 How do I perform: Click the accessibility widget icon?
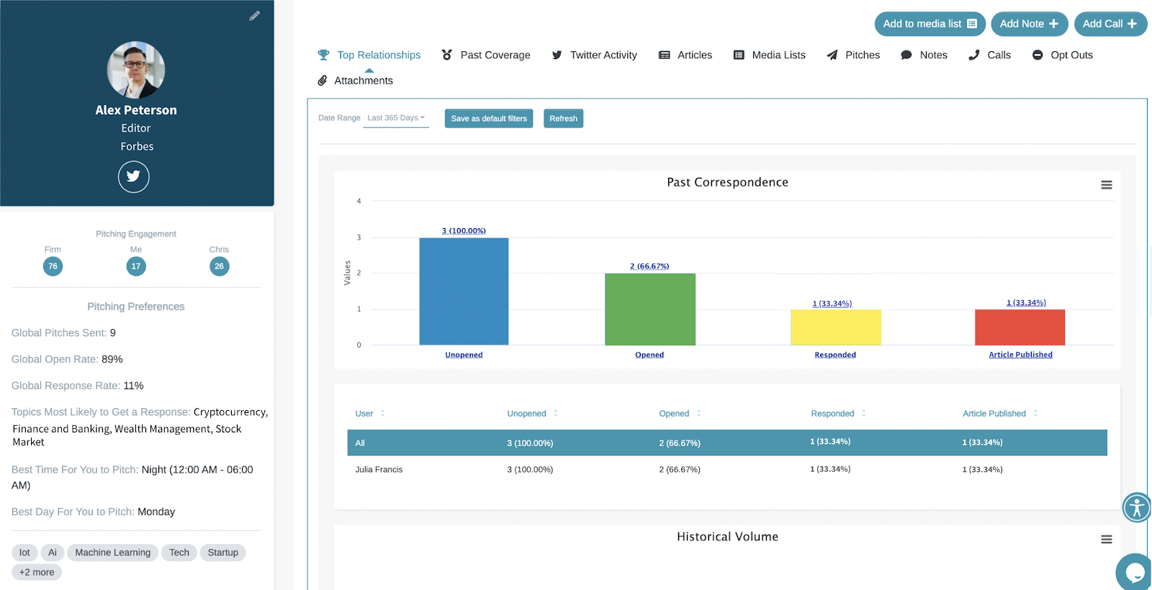tap(1136, 507)
